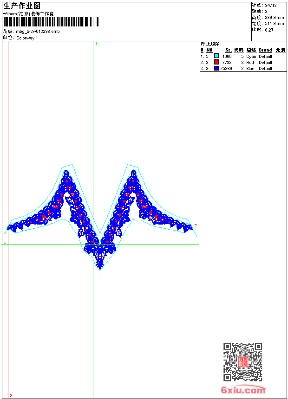Select the Cyan stop sequence row description

pyautogui.click(x=251, y=56)
